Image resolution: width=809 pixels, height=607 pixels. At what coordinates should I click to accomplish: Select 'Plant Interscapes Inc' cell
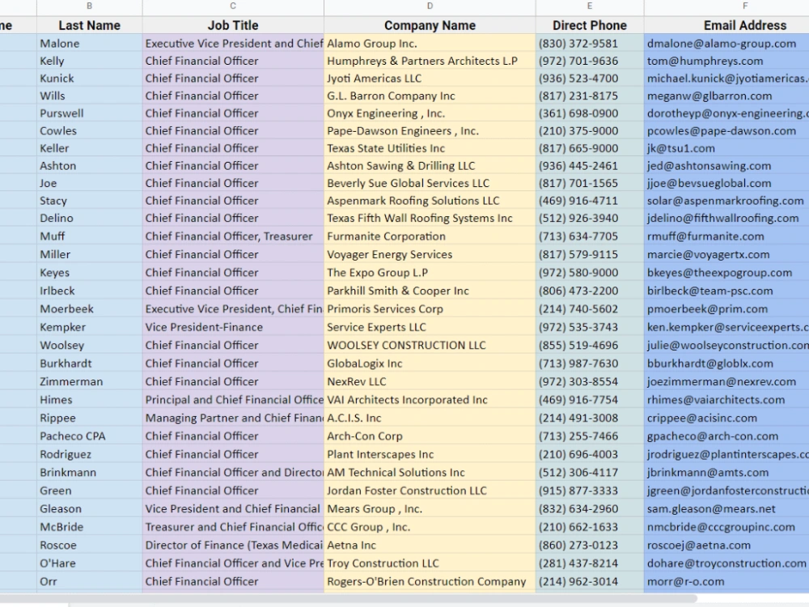(430, 454)
